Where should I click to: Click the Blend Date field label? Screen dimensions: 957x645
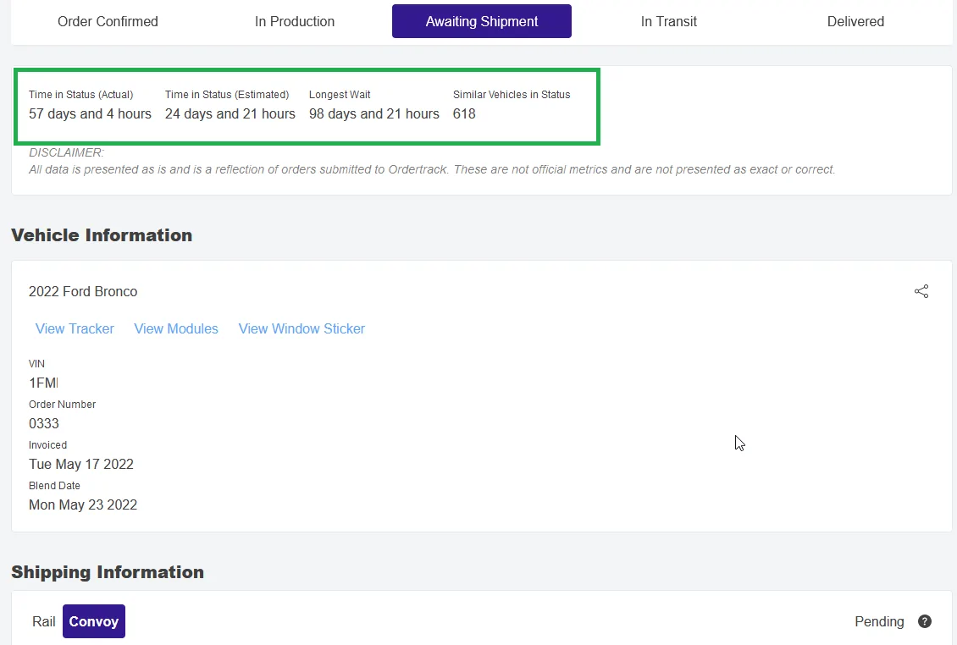click(x=54, y=486)
